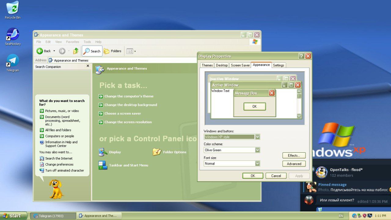The width and height of the screenshot is (391, 220).
Task: Click Appearance and Themes taskbar button
Action: (x=99, y=216)
